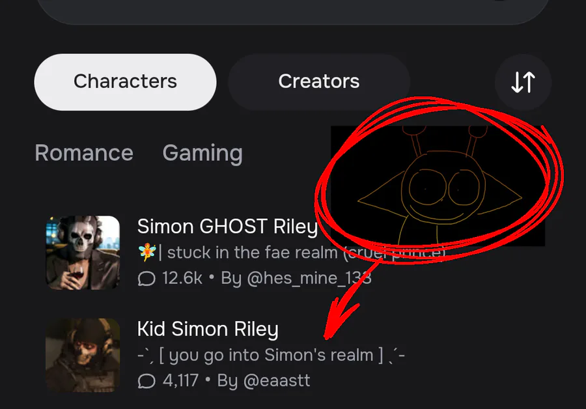Open the Kid Simon Riley character title

pos(208,329)
